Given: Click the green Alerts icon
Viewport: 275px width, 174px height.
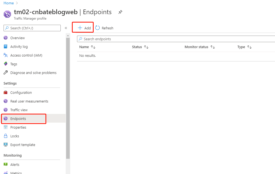Looking at the screenshot, I should (x=6, y=164).
